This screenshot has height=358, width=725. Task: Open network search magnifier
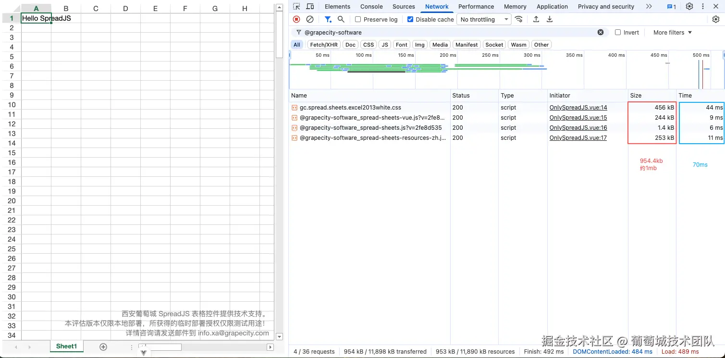(x=341, y=19)
